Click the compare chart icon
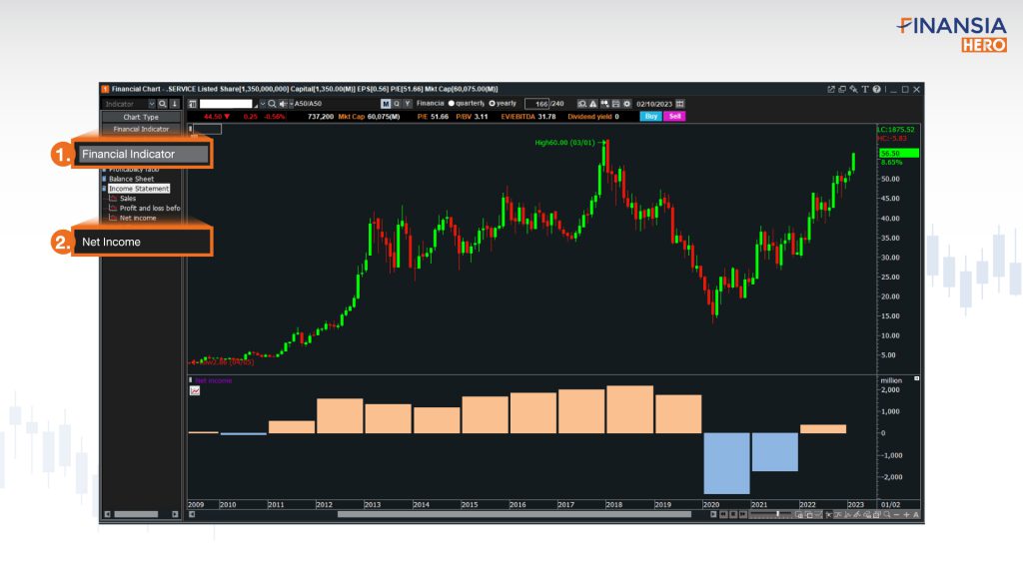1023x575 pixels. click(x=582, y=104)
